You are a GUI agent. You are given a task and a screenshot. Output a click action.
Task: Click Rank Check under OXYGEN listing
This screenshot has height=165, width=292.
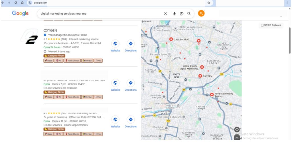click(72, 61)
